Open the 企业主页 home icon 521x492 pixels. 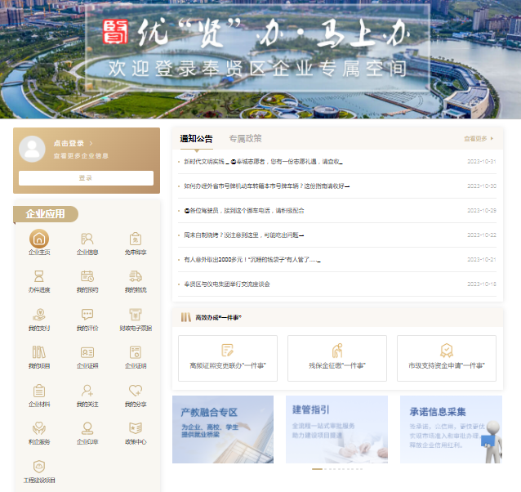pyautogui.click(x=39, y=239)
